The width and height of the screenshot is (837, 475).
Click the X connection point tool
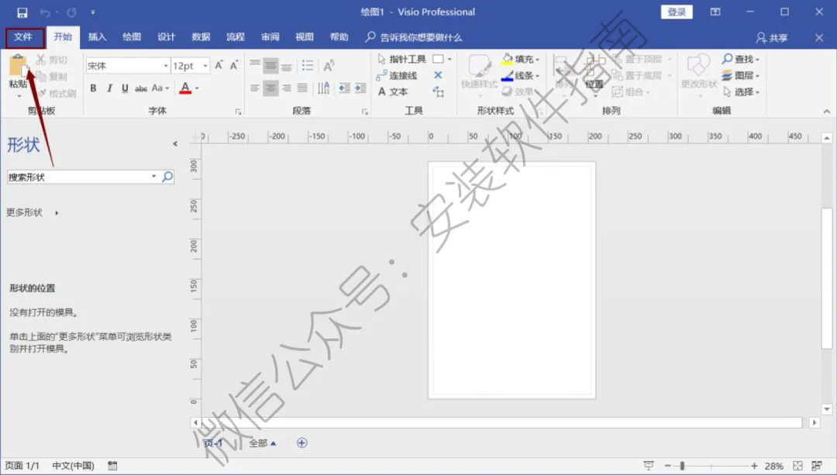[438, 75]
